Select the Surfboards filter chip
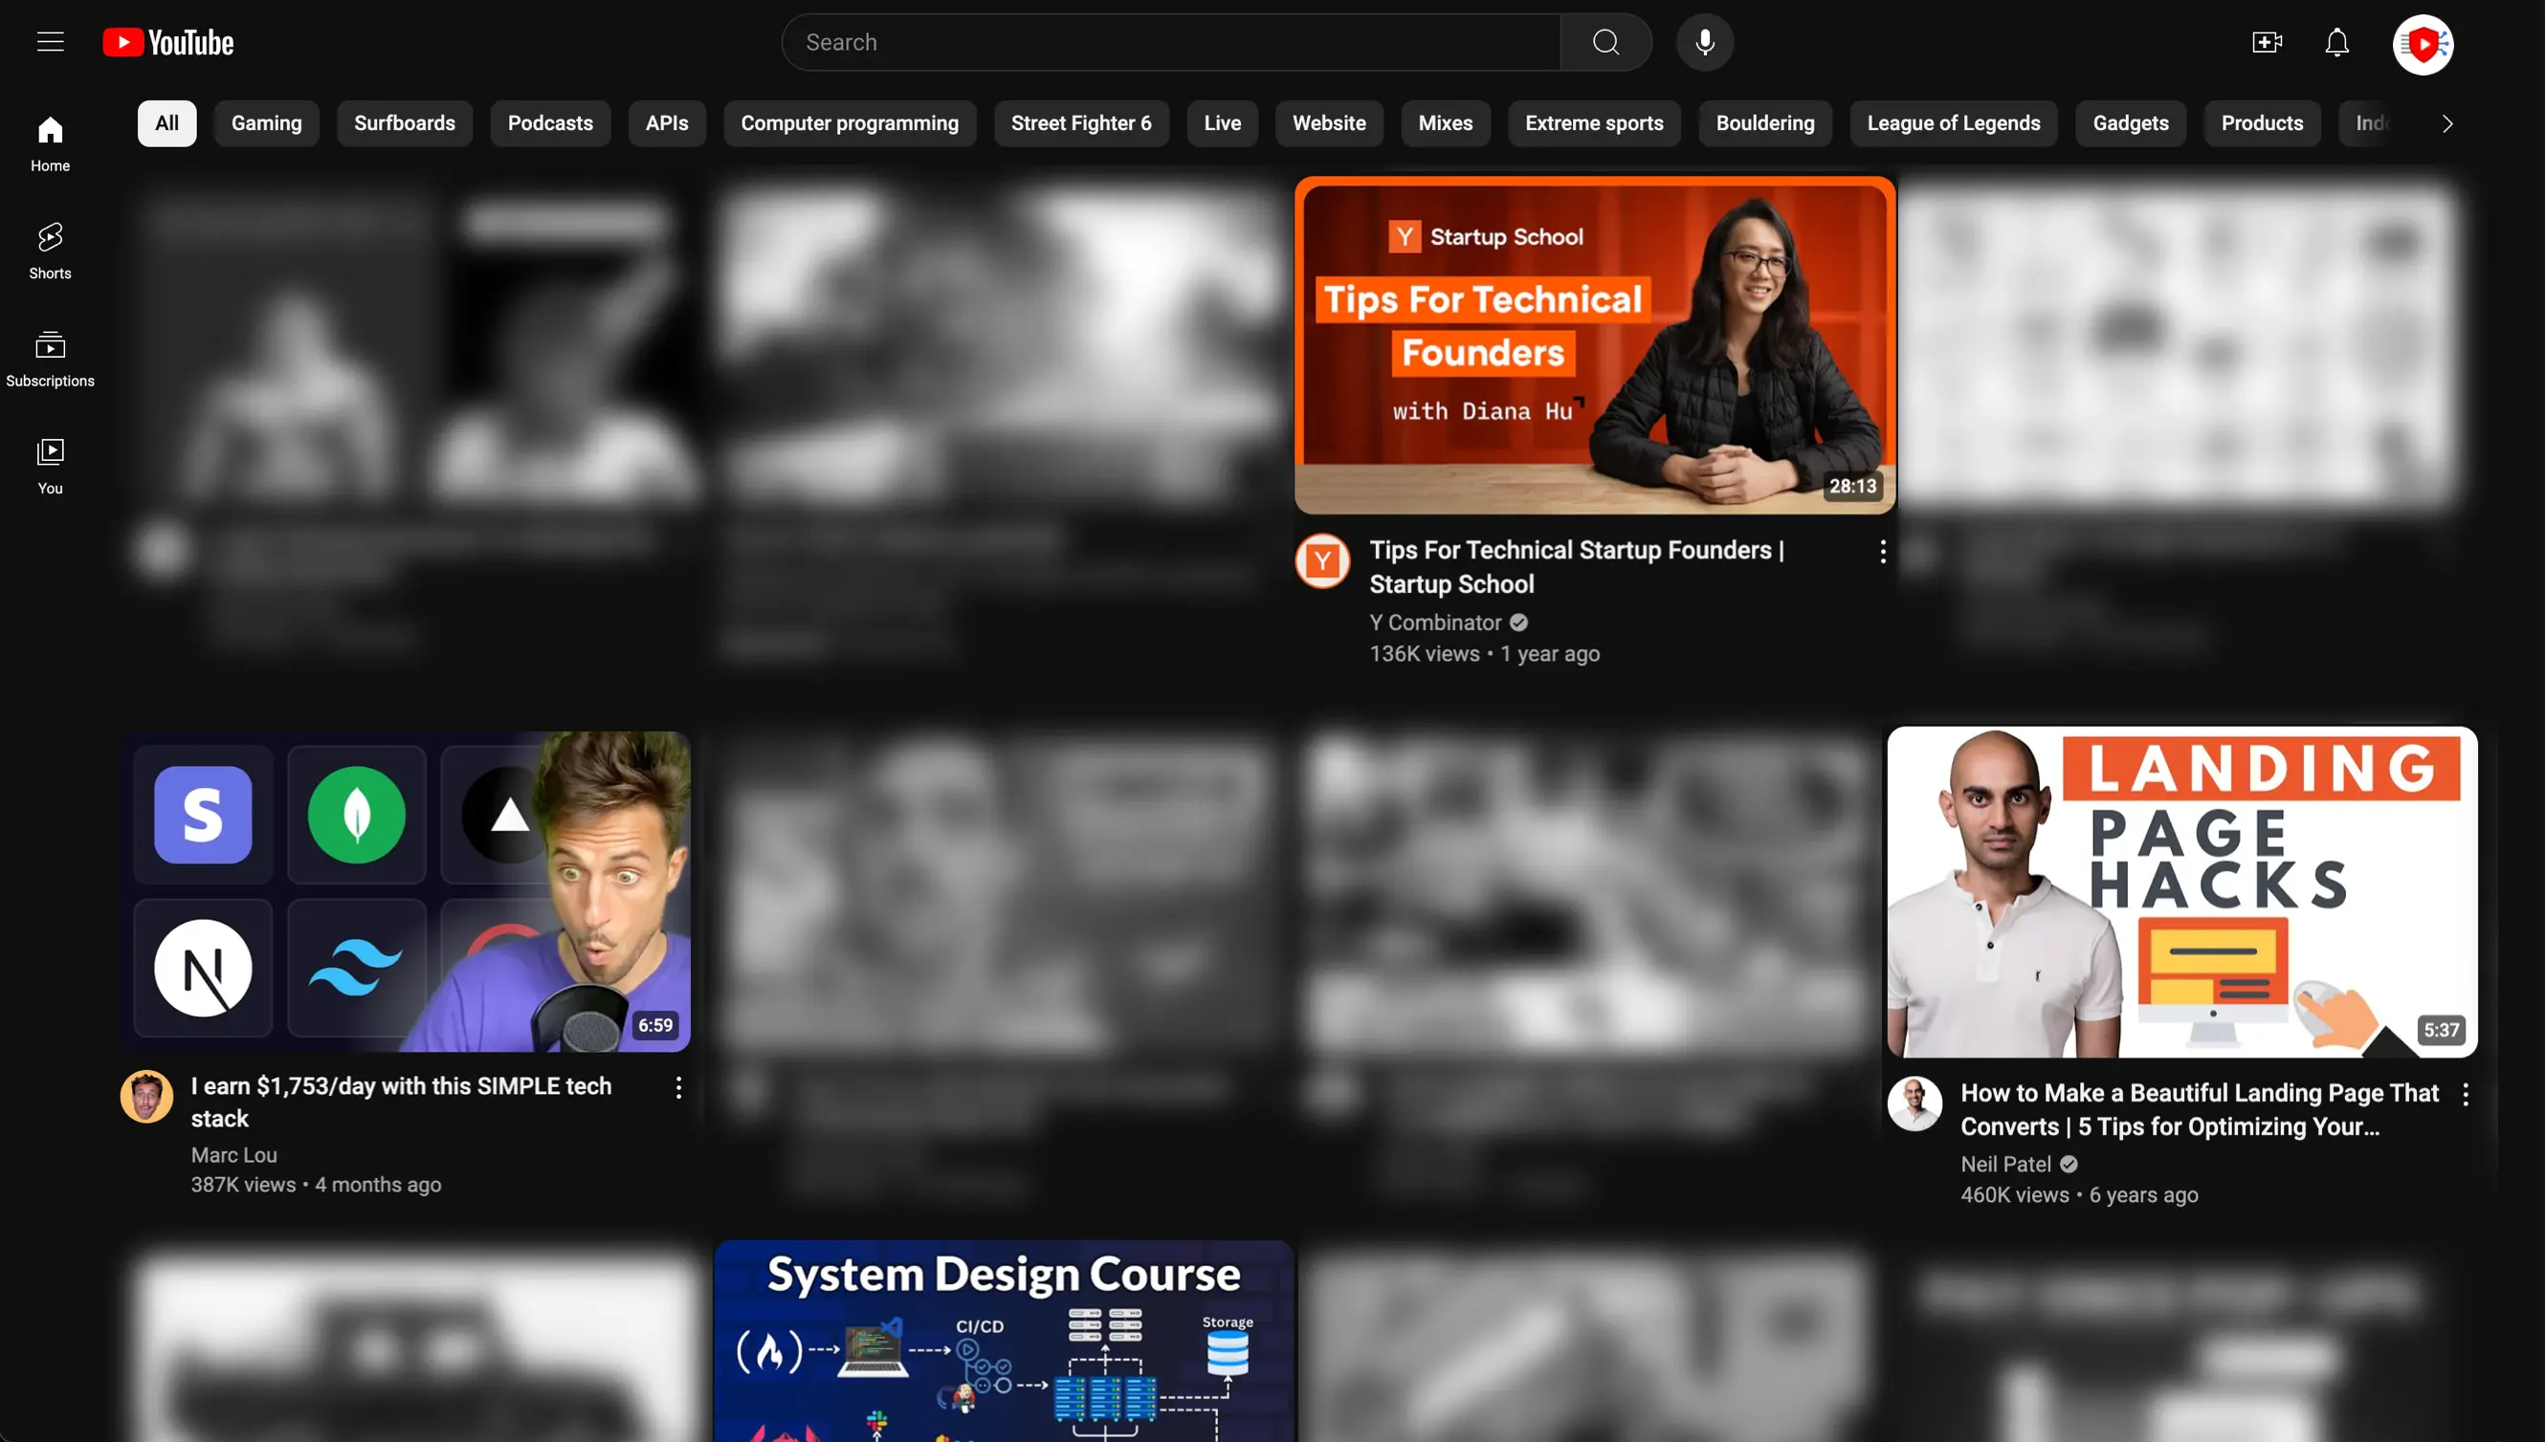The image size is (2545, 1442). (x=405, y=122)
